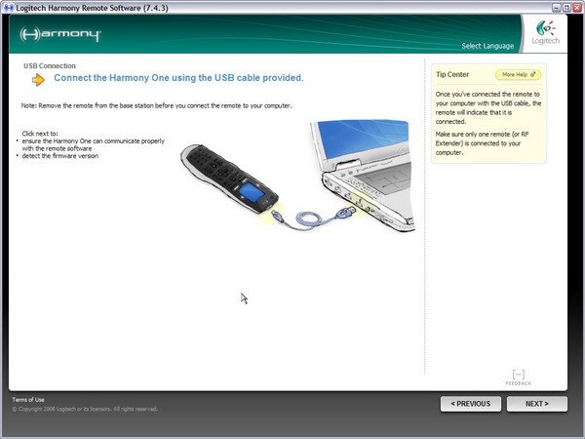Click the 'USB Connection' label
This screenshot has height=439, width=585.
coord(50,66)
